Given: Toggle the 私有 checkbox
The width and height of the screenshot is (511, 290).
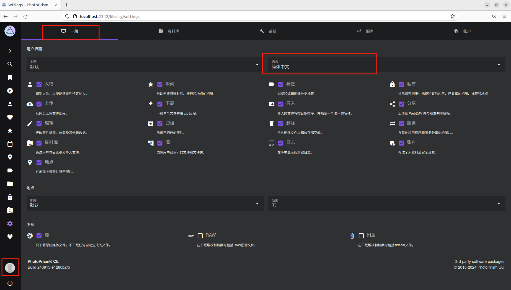Looking at the screenshot, I should (401, 84).
